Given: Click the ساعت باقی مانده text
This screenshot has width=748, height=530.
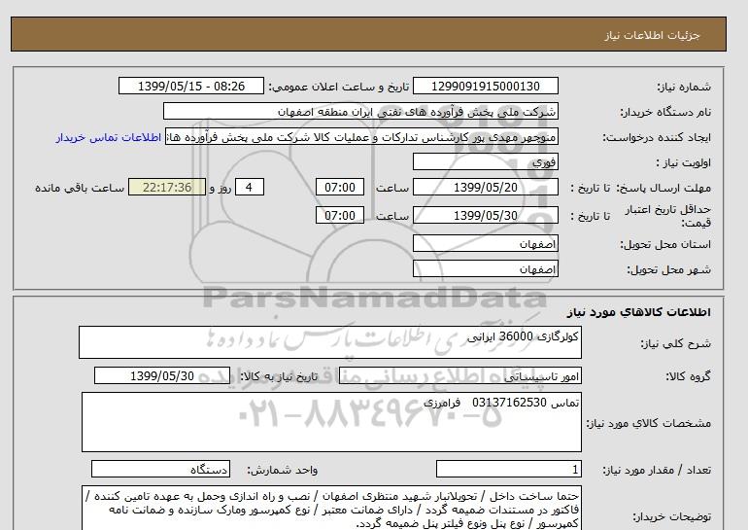Looking at the screenshot, I should tap(80, 188).
